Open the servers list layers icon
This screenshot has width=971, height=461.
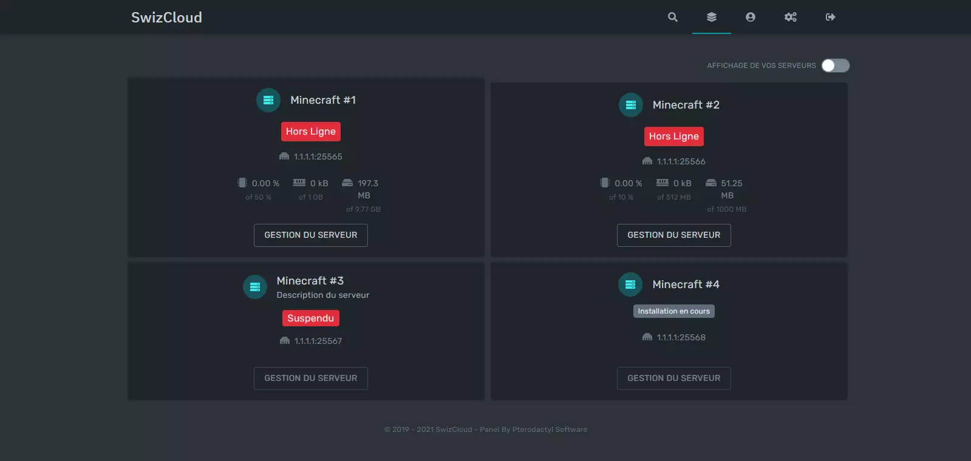(711, 17)
